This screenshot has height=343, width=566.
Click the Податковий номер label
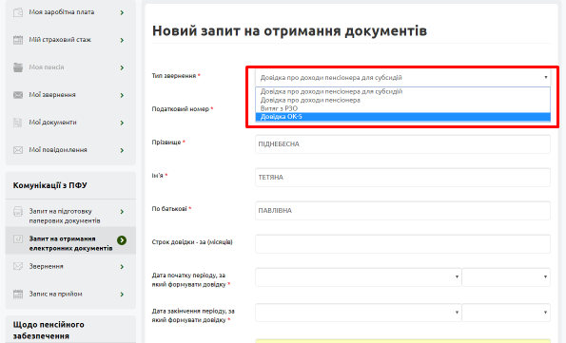coord(180,109)
